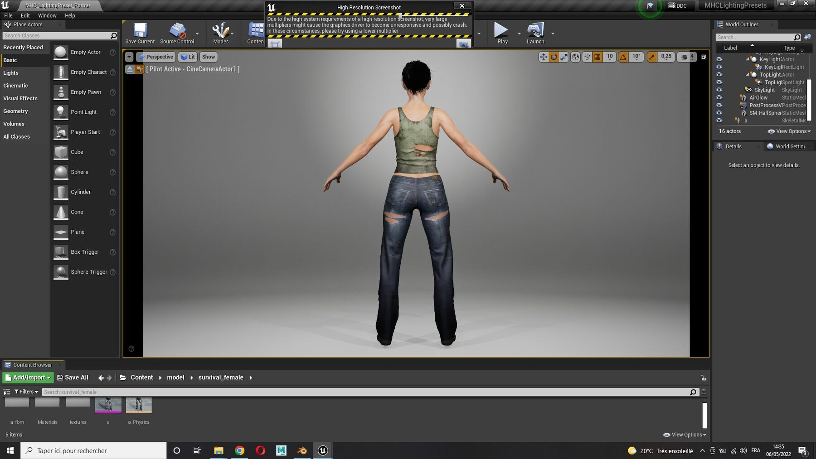
Task: Toggle scale snapping icon in viewport
Action: point(651,57)
